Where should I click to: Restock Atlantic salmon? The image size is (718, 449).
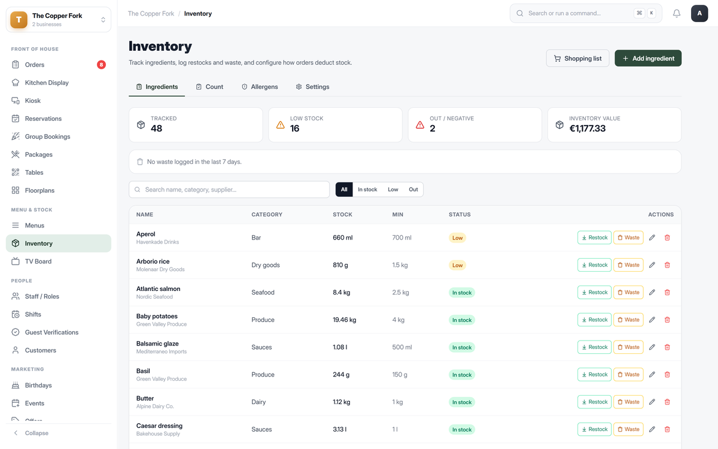coord(594,293)
